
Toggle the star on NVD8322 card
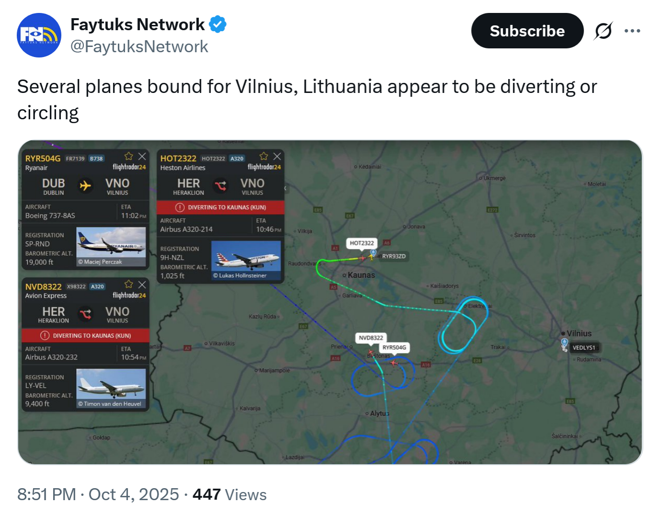point(128,285)
